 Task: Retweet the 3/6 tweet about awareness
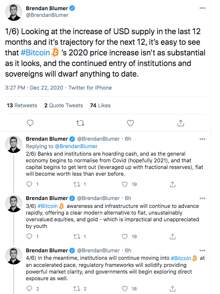point(77,237)
